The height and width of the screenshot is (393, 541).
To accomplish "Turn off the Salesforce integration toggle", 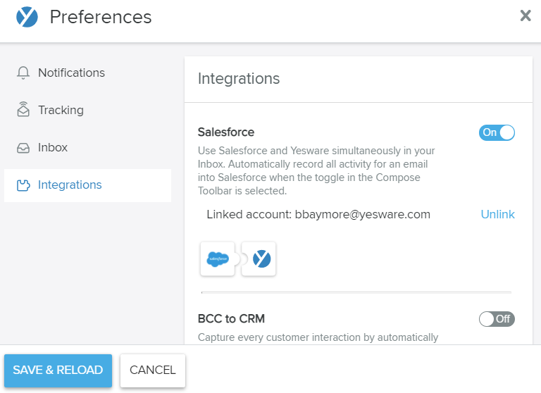I will pyautogui.click(x=497, y=132).
